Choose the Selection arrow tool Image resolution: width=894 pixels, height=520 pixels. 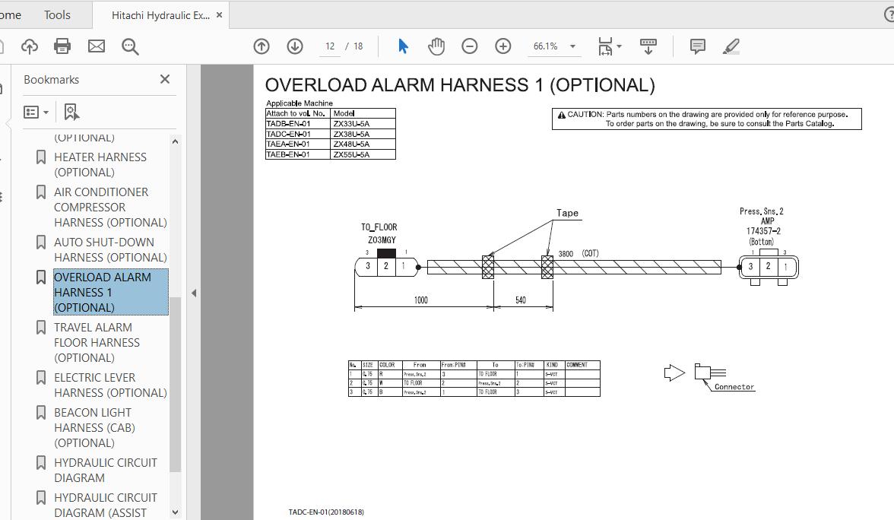tap(403, 46)
